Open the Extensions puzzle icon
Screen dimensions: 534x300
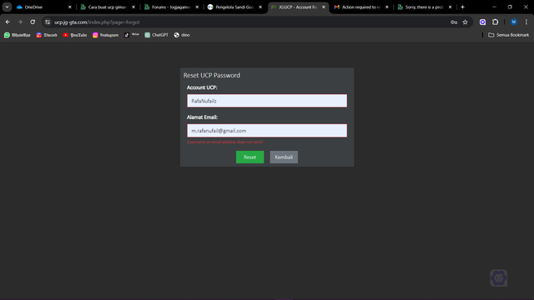click(x=495, y=22)
